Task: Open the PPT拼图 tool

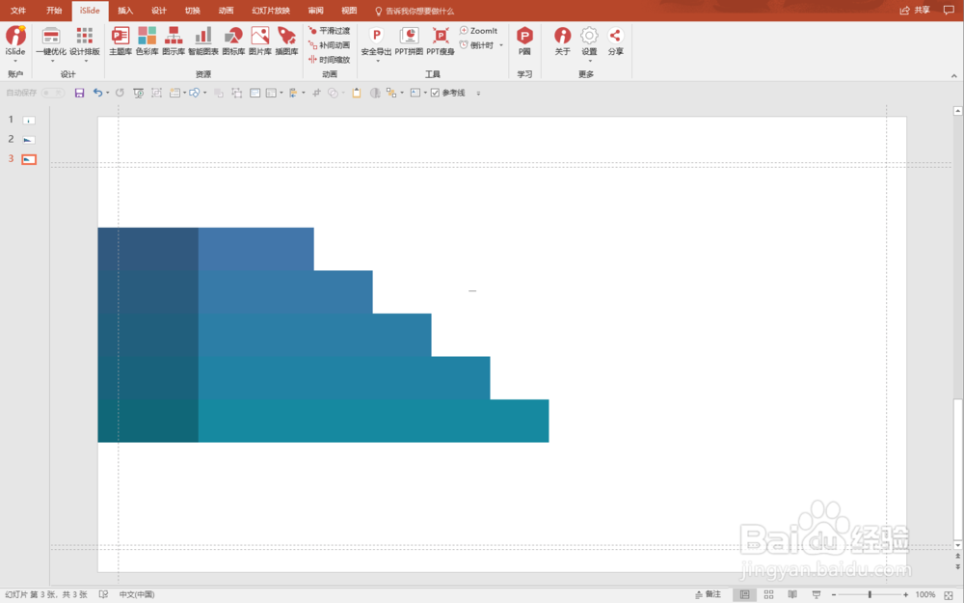Action: pyautogui.click(x=409, y=41)
